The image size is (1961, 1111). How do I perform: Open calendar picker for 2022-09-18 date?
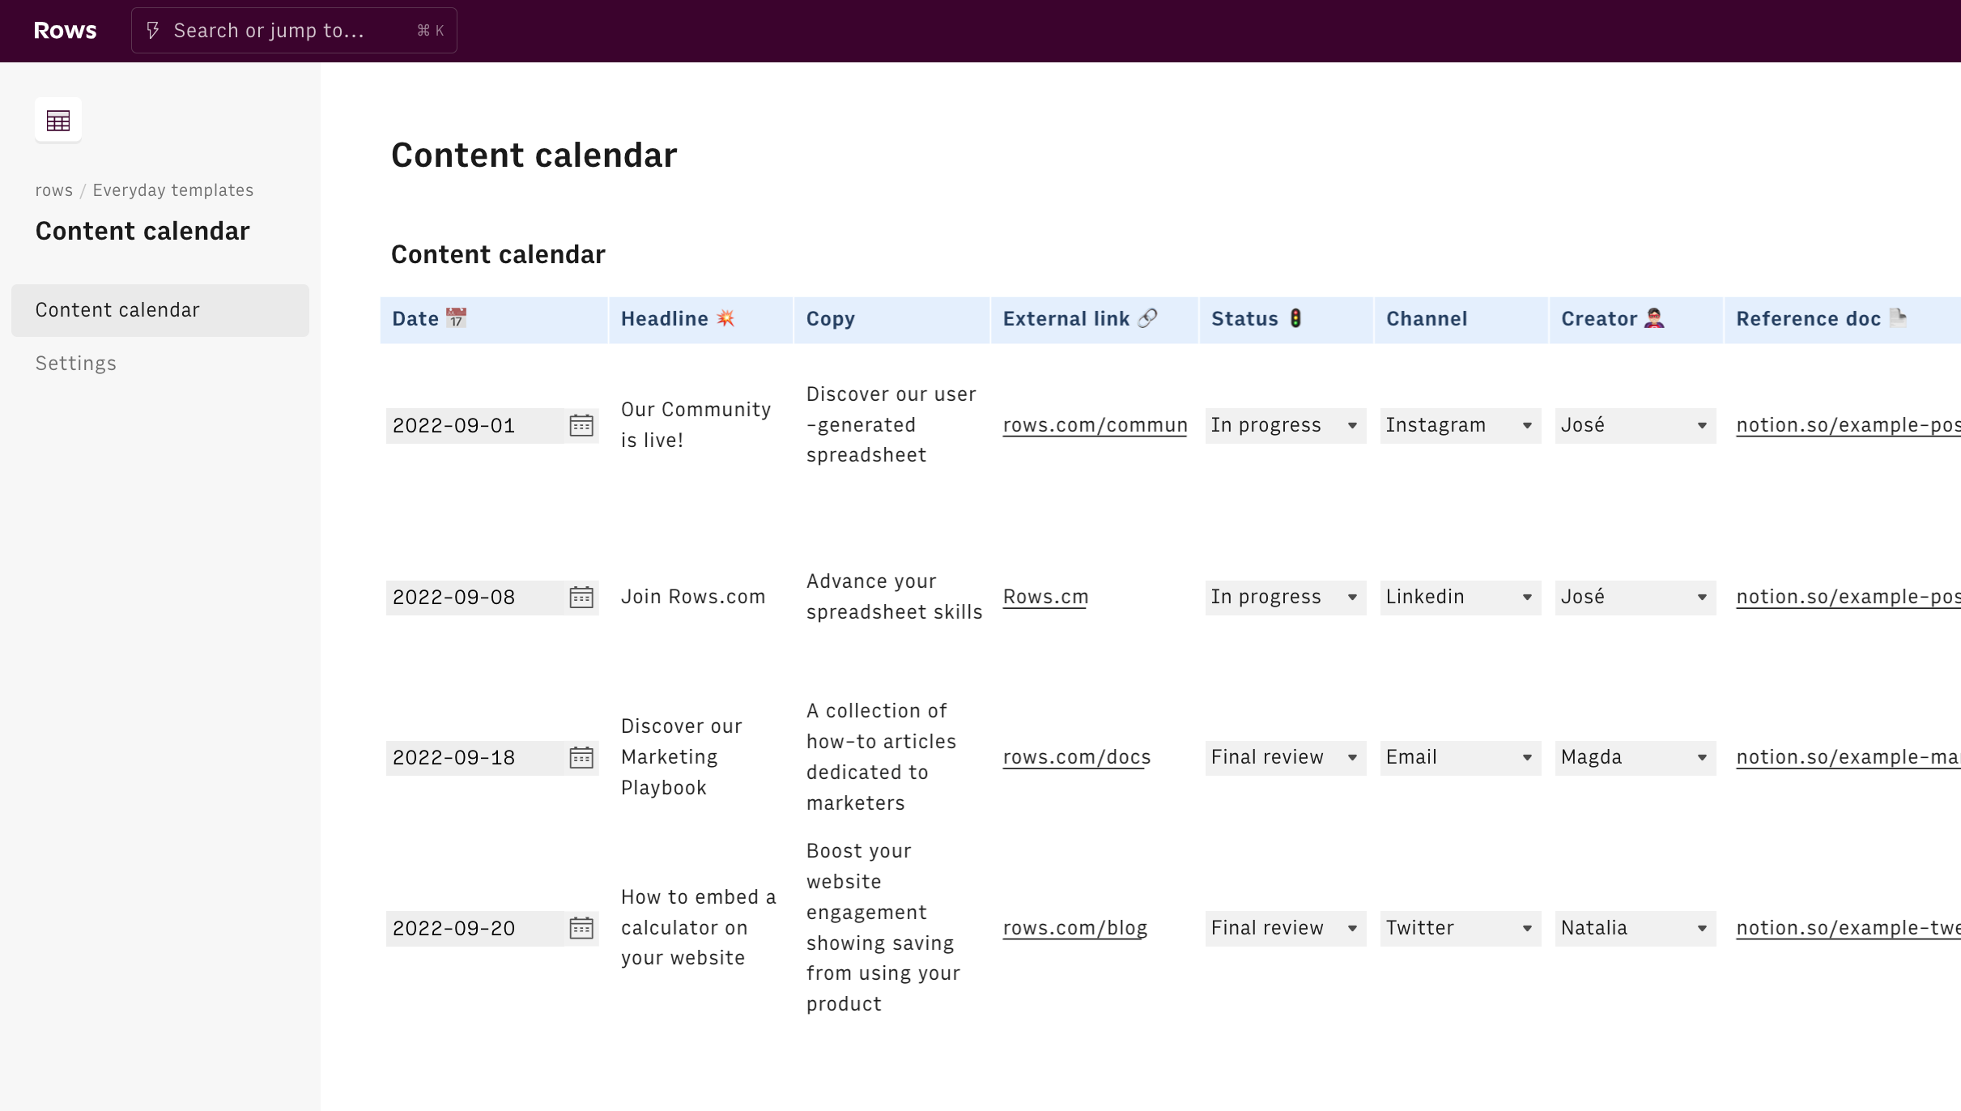581,757
